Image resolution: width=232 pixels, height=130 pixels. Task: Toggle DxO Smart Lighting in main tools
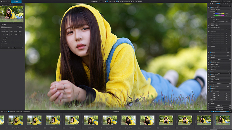pyautogui.click(x=211, y=24)
